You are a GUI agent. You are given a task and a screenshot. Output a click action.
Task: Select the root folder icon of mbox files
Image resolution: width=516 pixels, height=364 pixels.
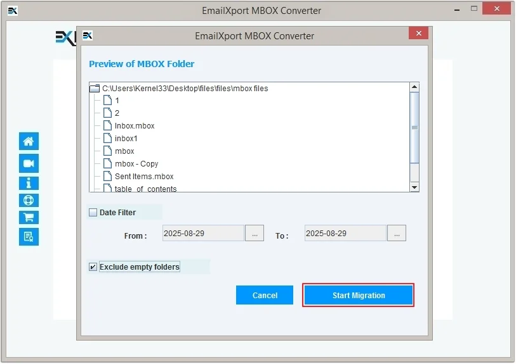[95, 88]
